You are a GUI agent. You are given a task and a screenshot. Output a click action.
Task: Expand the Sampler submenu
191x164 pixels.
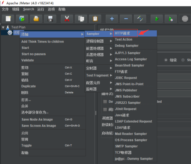(x=99, y=34)
